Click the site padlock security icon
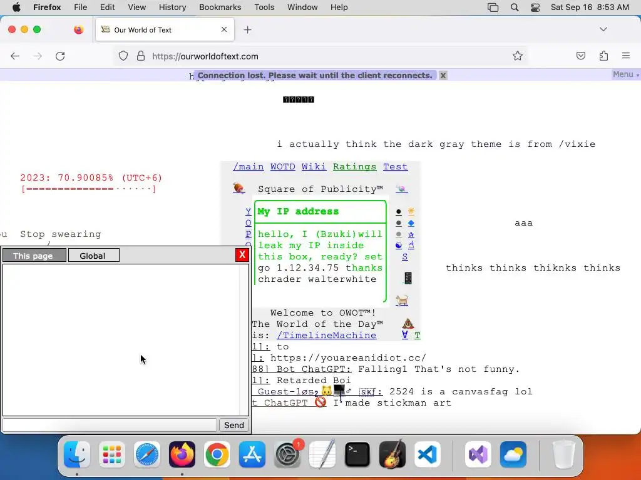The height and width of the screenshot is (480, 641). coord(141,56)
